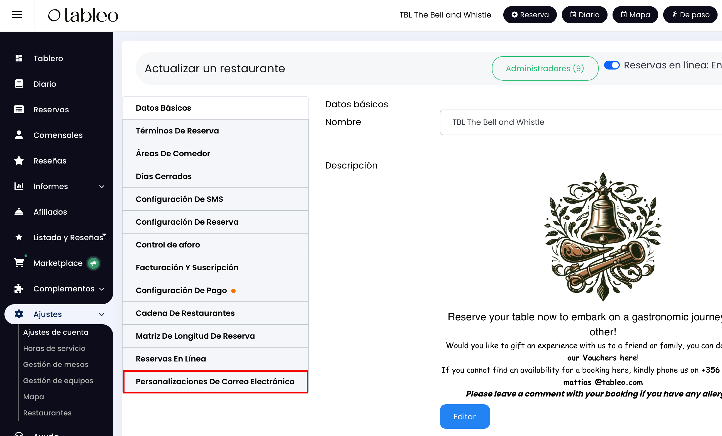Open the hamburger menu icon

(x=17, y=14)
